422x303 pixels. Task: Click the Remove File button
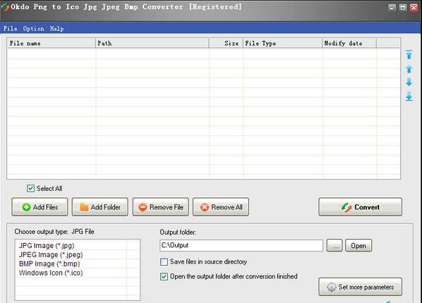[x=161, y=207]
